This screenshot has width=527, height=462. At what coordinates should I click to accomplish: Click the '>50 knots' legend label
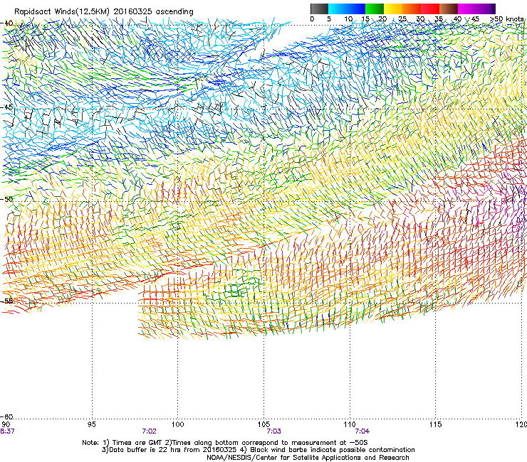(507, 18)
